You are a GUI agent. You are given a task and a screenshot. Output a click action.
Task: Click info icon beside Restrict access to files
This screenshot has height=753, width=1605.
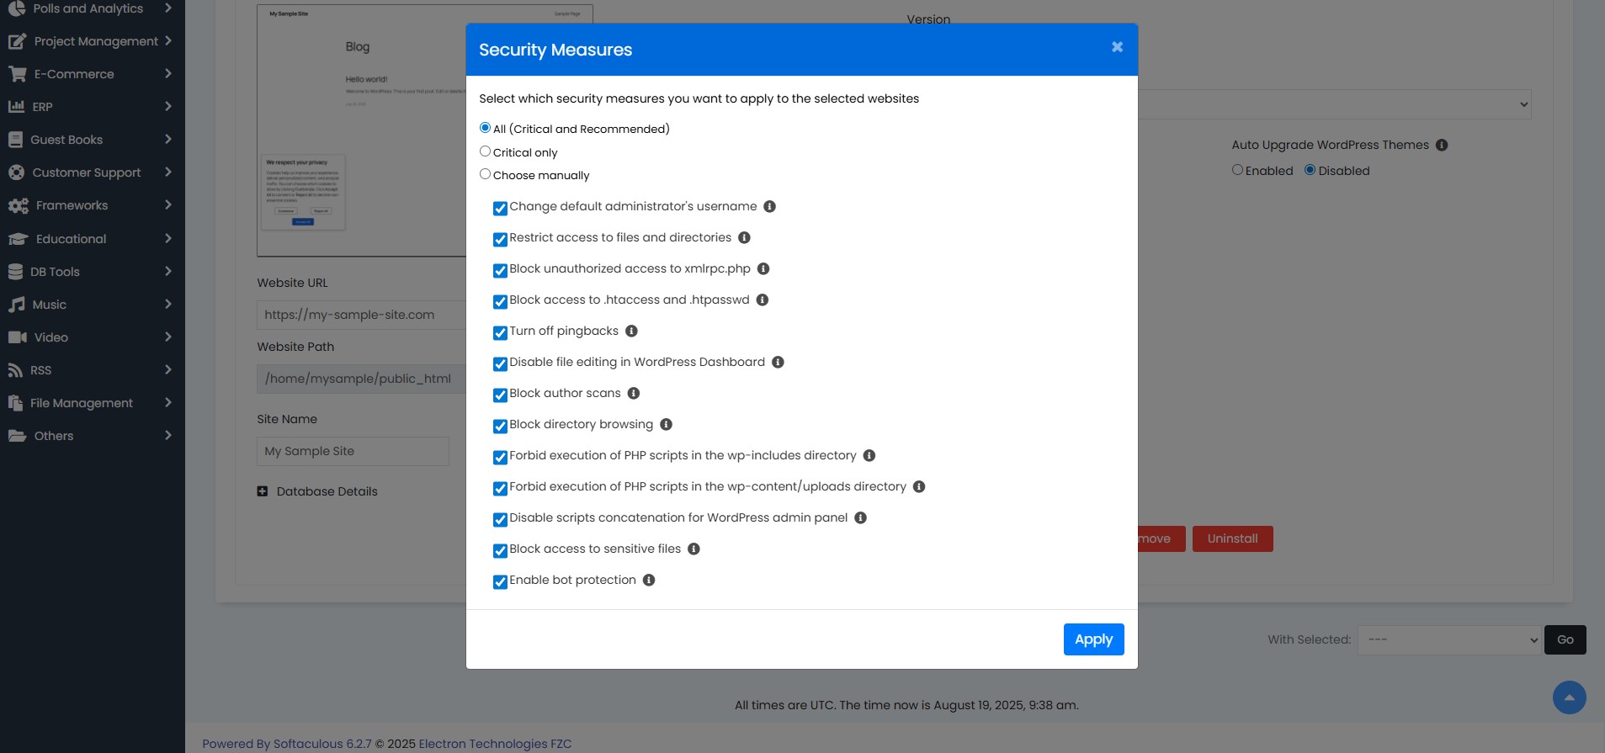744,237
